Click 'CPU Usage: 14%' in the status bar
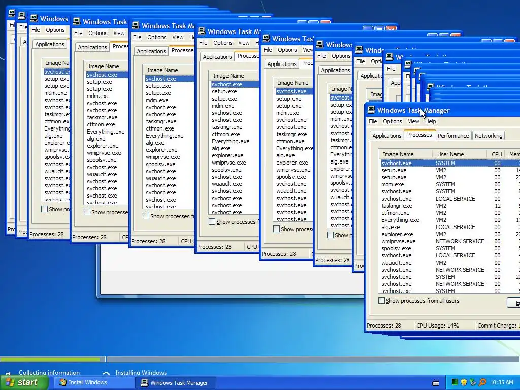 coord(437,326)
